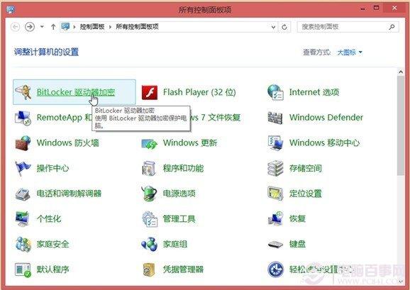
Task: Click the Flash Player red icon
Action: 150,92
